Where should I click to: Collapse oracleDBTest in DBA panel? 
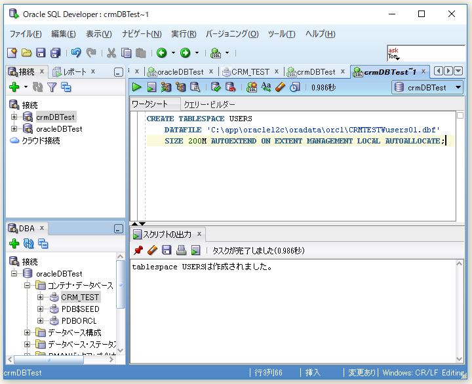[14, 273]
